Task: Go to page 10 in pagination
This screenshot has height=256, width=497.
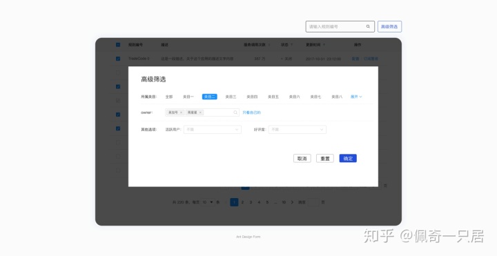Action: coord(284,202)
